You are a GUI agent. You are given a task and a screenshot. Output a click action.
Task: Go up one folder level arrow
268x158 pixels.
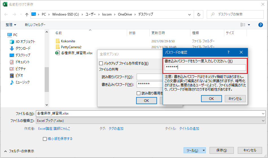coord(27,14)
